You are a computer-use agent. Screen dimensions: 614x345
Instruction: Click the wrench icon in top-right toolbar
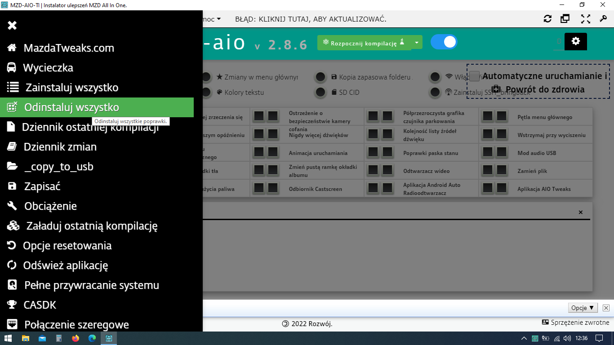pyautogui.click(x=603, y=19)
